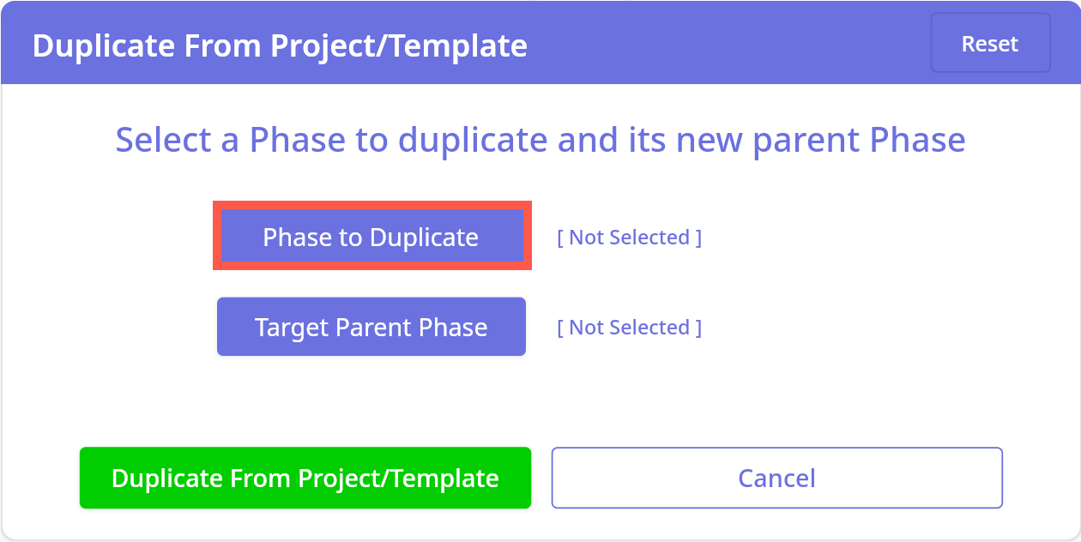Click the Reset button
The width and height of the screenshot is (1081, 542).
(990, 43)
